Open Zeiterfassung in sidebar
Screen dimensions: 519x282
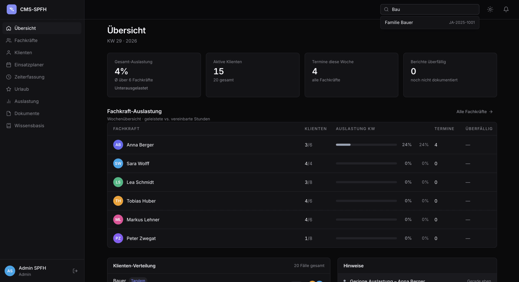[x=42, y=77]
